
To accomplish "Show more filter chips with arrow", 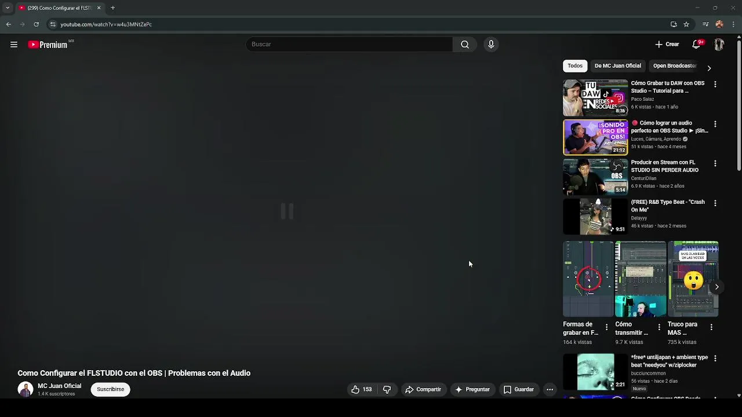I will (x=709, y=68).
